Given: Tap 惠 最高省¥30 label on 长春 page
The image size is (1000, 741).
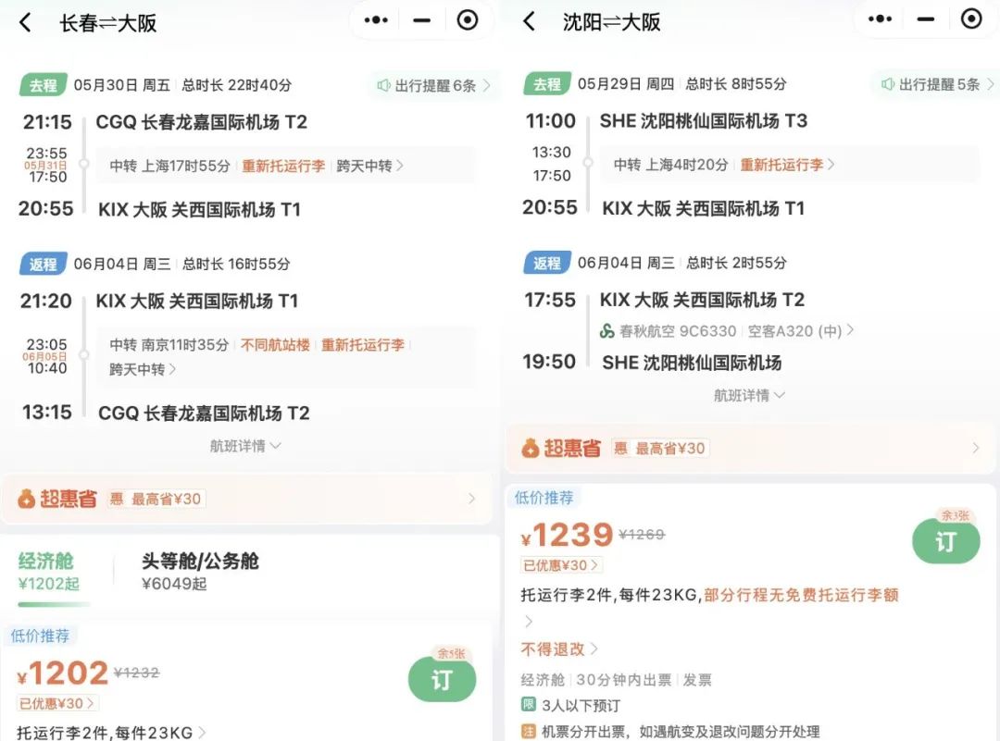Looking at the screenshot, I should (x=156, y=499).
